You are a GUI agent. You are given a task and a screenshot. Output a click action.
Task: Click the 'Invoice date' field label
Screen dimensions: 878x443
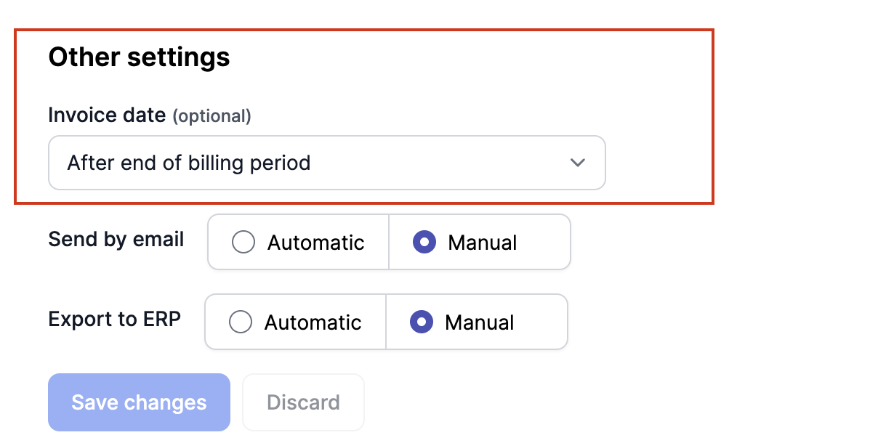pos(107,115)
